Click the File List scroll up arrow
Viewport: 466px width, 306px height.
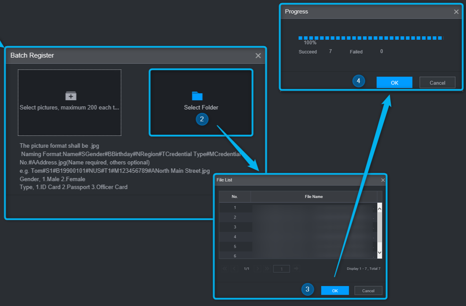tap(379, 209)
